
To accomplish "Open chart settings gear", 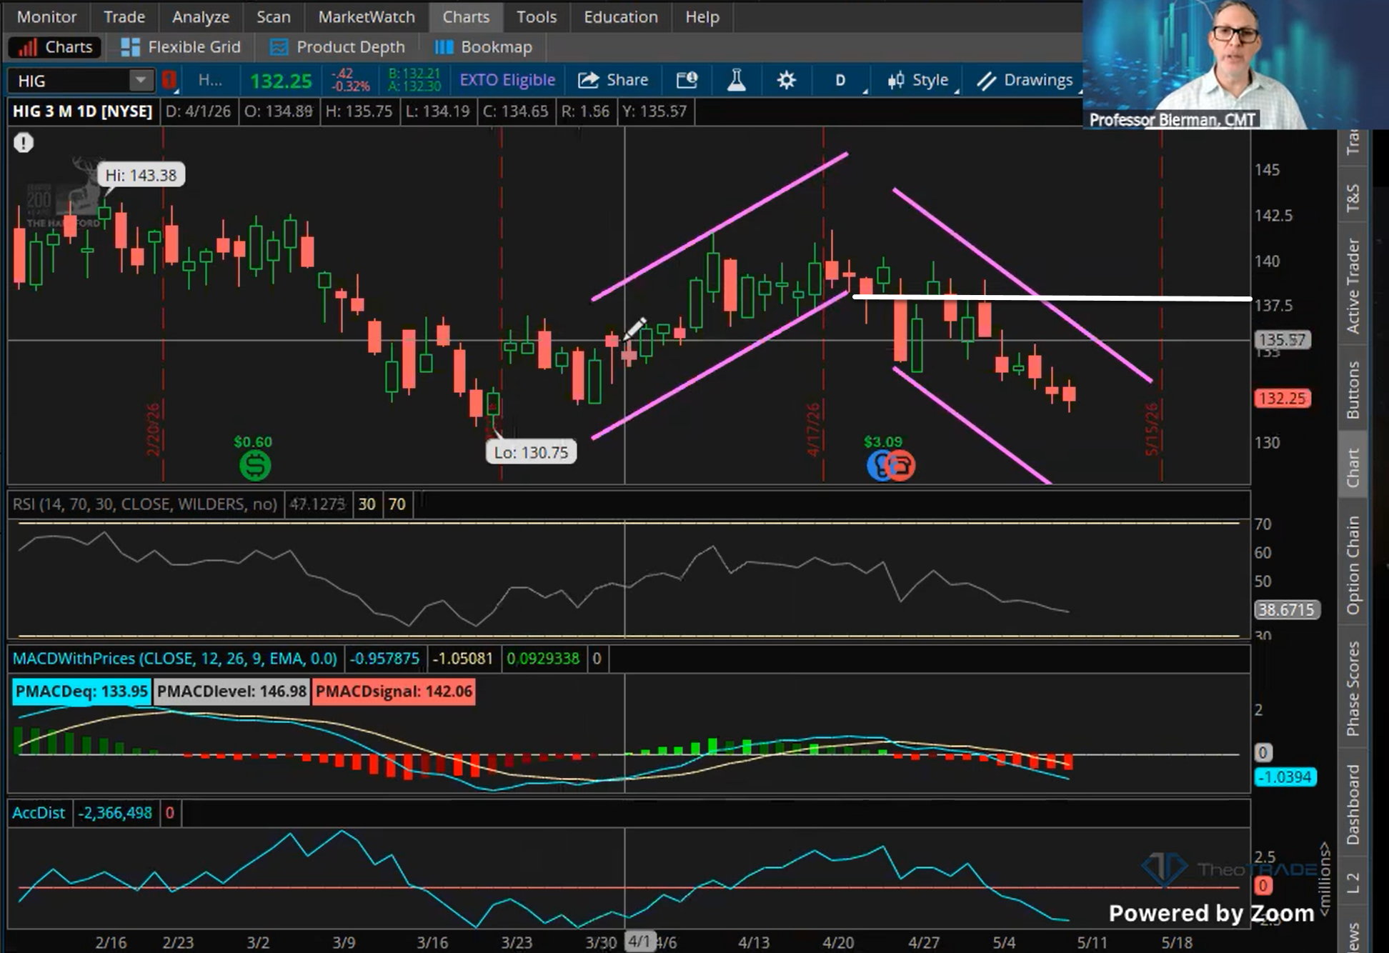I will [x=787, y=80].
